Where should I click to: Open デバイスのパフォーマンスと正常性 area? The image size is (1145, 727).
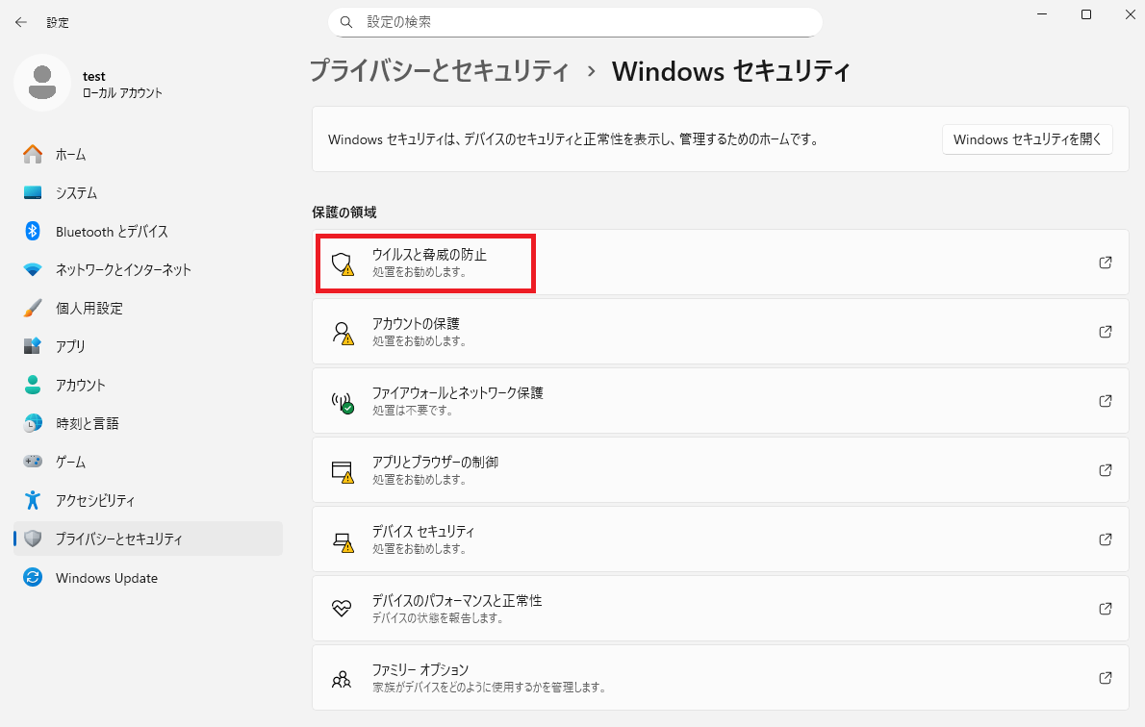720,609
